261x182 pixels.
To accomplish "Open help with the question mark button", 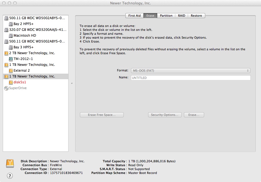I will point(10,176).
